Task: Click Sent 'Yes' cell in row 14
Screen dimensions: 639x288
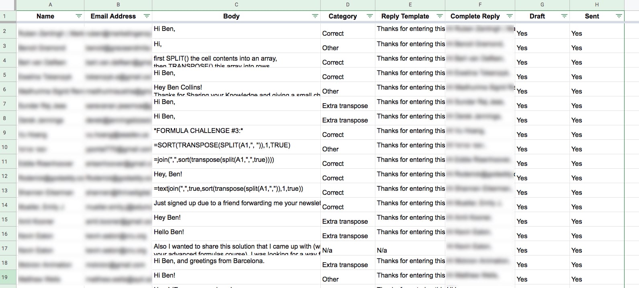Action: click(597, 205)
